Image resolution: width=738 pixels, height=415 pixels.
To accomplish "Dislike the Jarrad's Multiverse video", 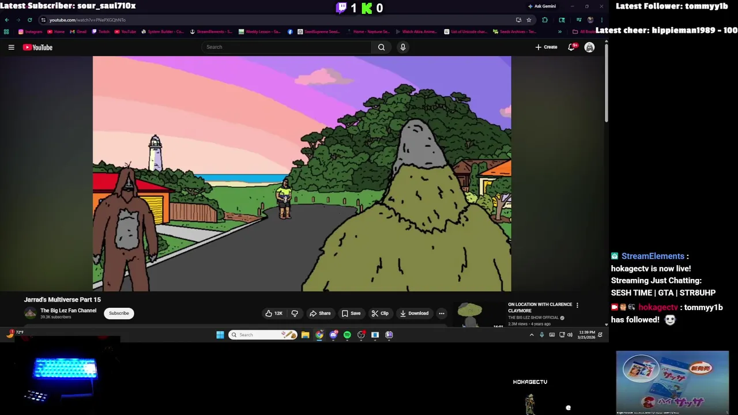I will tap(295, 314).
